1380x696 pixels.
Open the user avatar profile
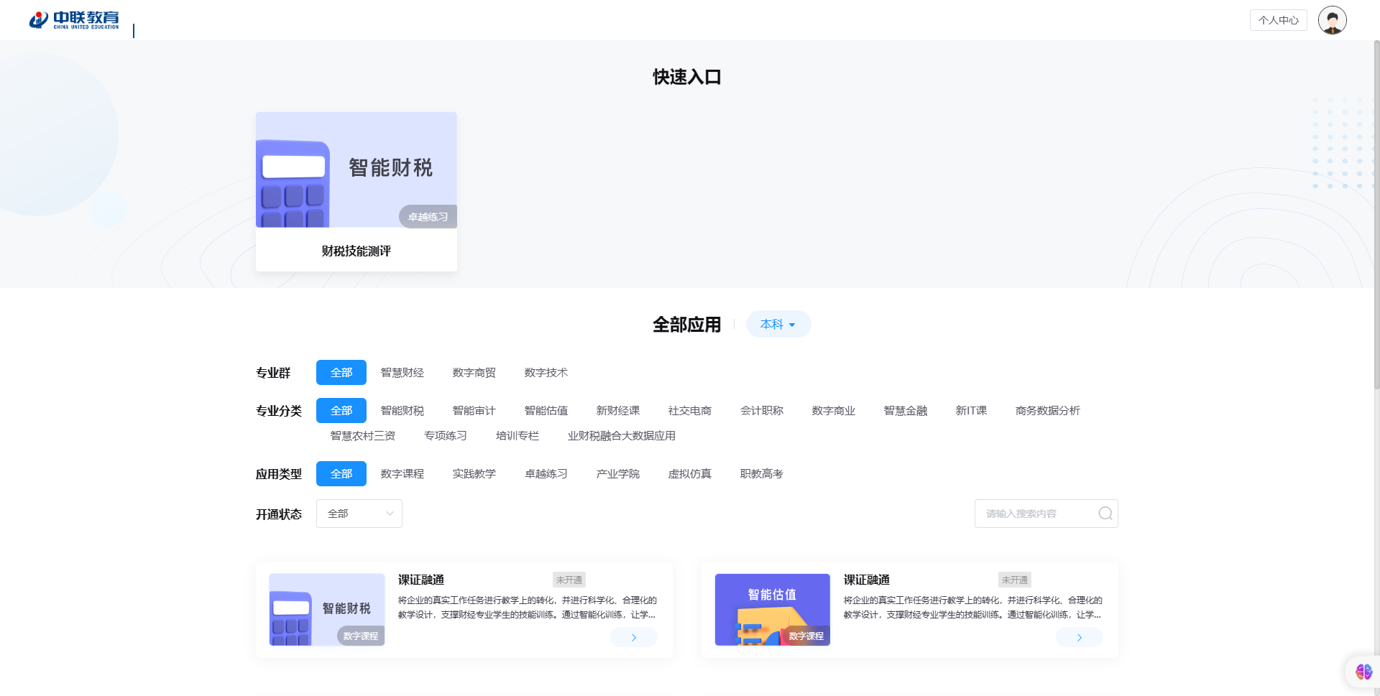[1332, 20]
